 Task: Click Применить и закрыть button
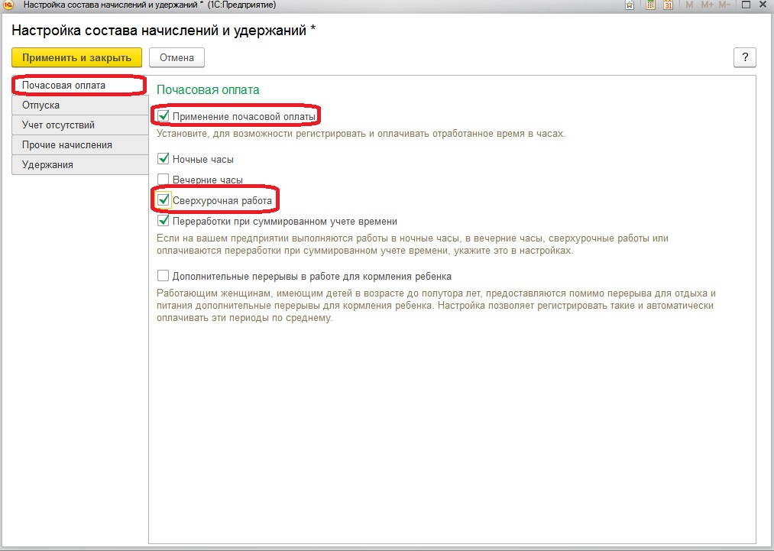(x=76, y=57)
